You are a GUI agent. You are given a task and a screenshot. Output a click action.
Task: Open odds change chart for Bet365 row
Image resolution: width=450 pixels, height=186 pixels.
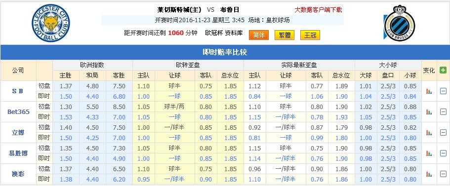tap(429, 112)
